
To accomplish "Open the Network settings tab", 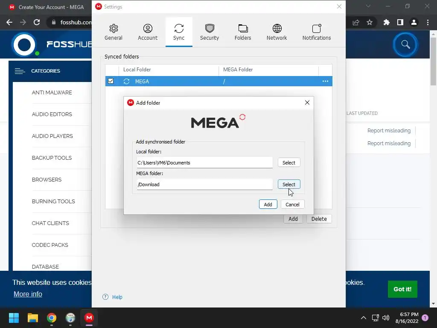I will (x=277, y=32).
